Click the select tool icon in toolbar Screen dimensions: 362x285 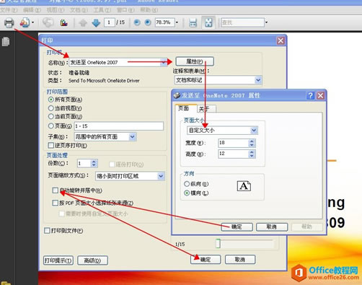[x=63, y=23]
